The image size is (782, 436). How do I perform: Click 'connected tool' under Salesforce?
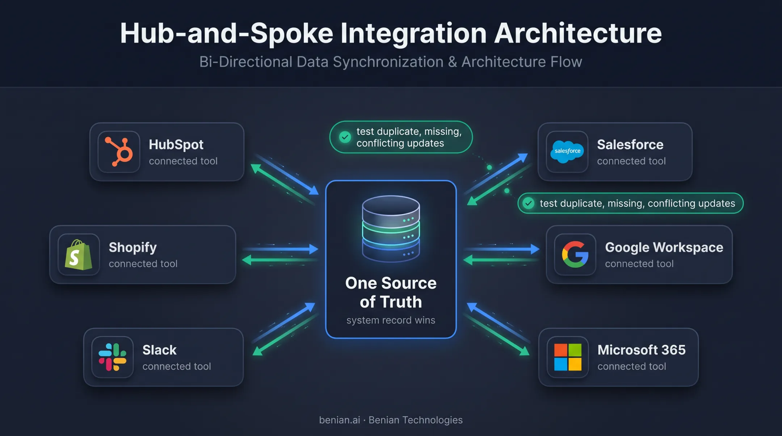631,161
